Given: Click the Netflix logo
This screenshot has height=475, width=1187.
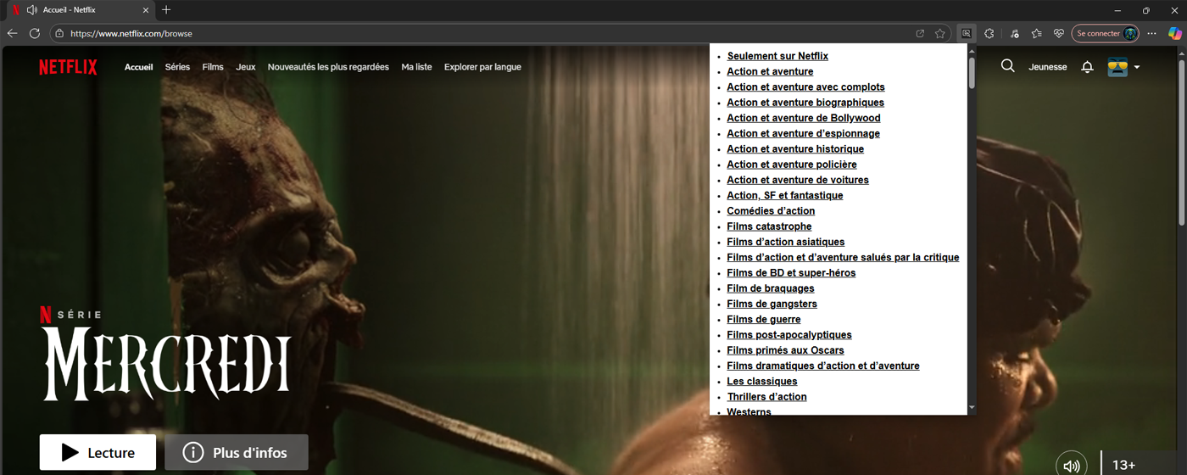Looking at the screenshot, I should [68, 67].
